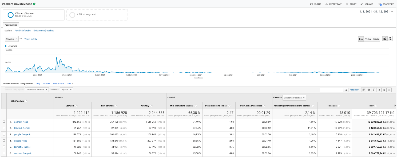
Task: Toggle the select-all checkbox in the table header
Action: (x=4, y=101)
